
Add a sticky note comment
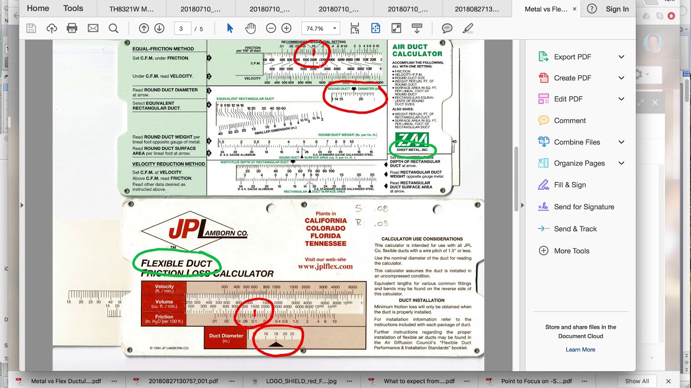coord(447,29)
